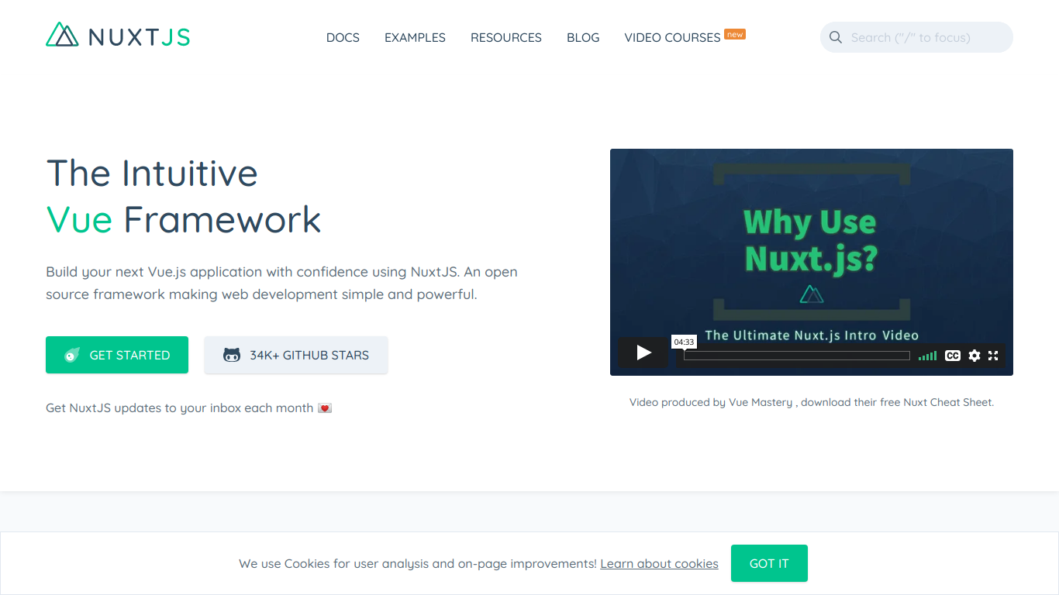The image size is (1059, 595).
Task: Open the video settings gear
Action: (974, 356)
